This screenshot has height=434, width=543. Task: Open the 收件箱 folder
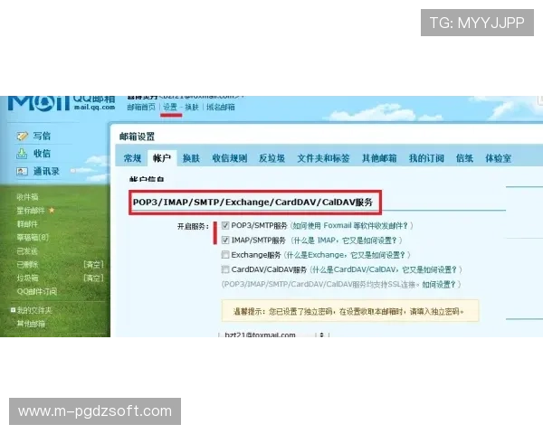pos(27,197)
